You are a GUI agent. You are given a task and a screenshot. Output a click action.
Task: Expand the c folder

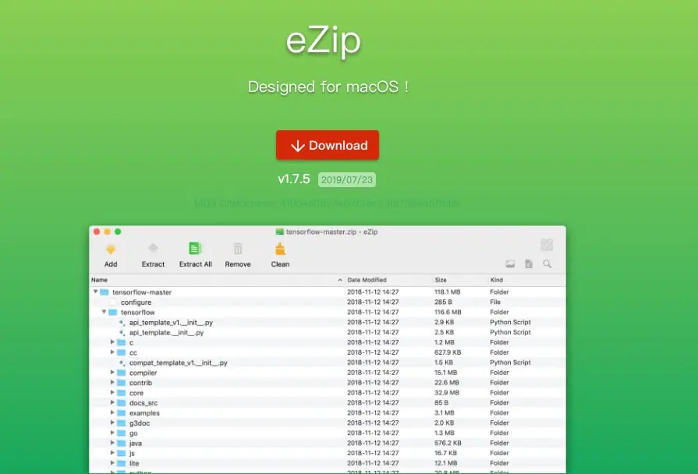click(112, 342)
